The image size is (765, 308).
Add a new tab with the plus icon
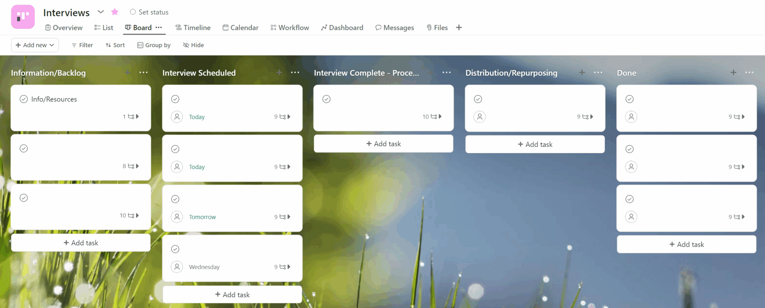(459, 27)
